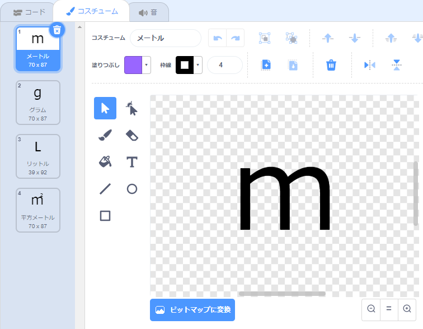
Task: Switch to the 音 tab
Action: tap(148, 12)
